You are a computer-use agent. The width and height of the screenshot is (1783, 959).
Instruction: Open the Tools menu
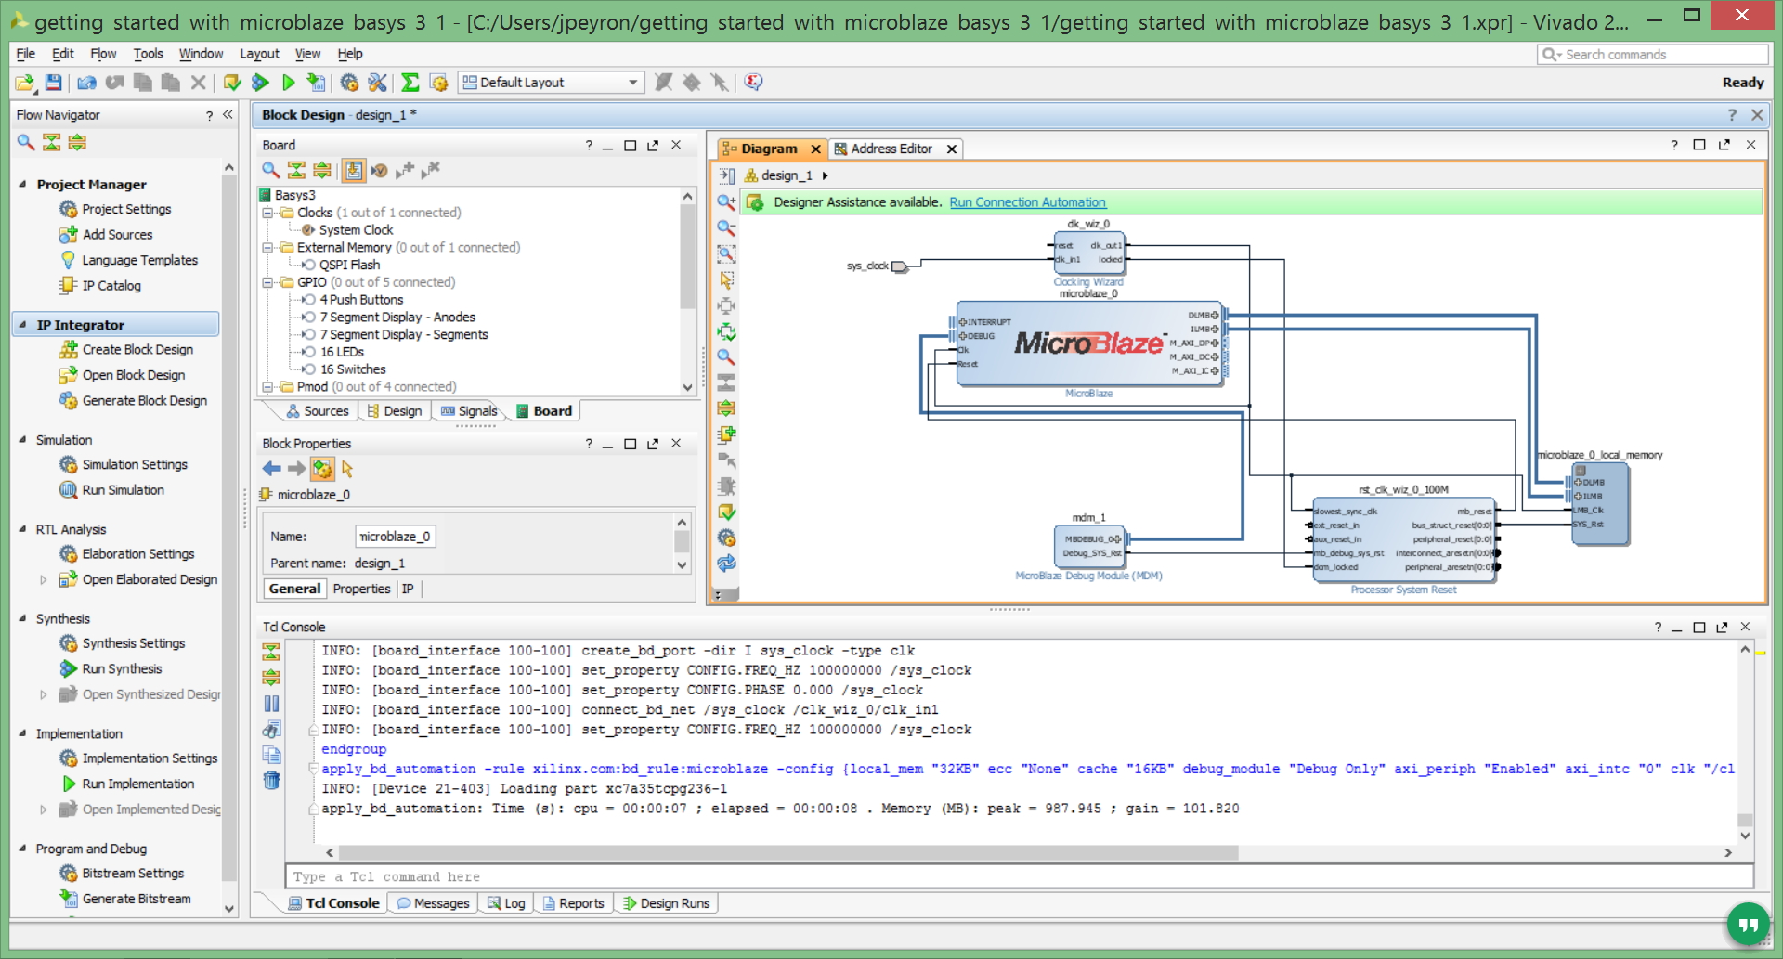(x=148, y=54)
